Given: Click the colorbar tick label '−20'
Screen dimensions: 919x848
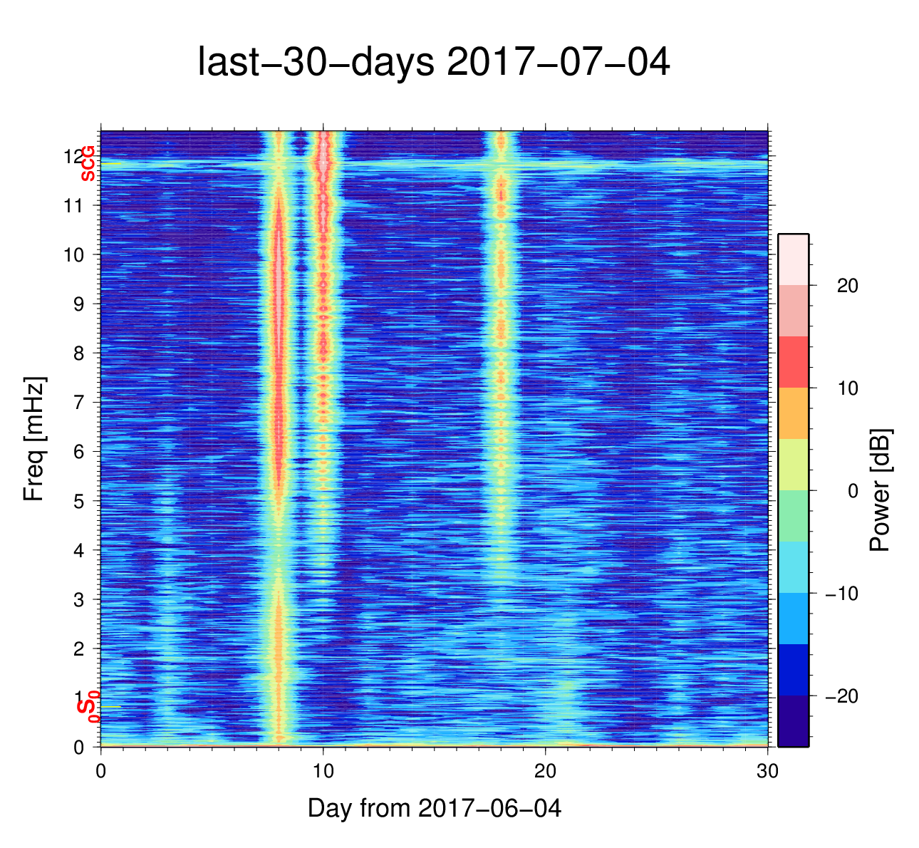Looking at the screenshot, I should tap(841, 696).
